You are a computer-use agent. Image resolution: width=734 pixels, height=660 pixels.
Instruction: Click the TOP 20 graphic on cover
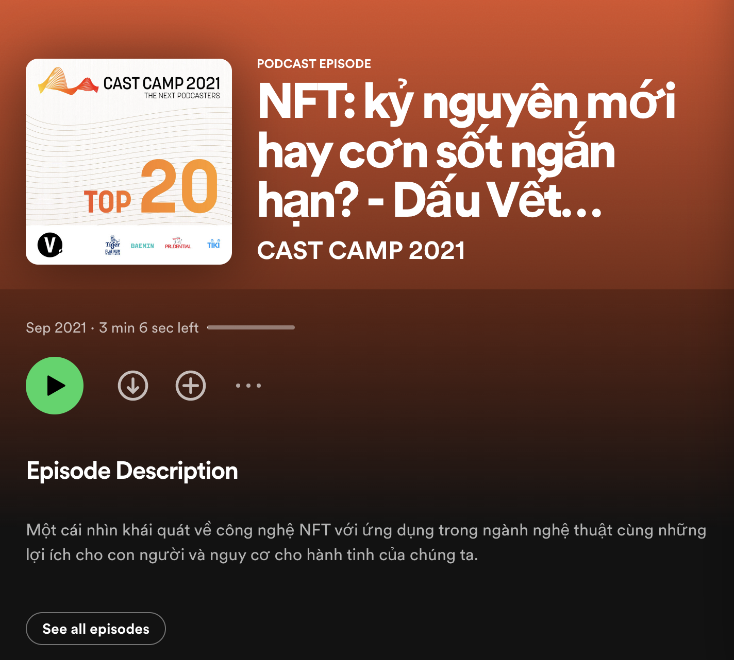coord(151,187)
